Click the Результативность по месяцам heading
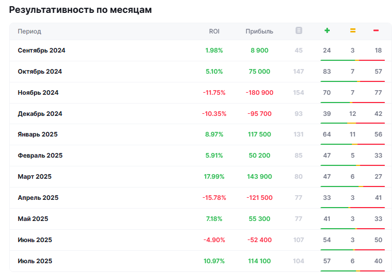Screen dimensions: 392x273 pyautogui.click(x=80, y=10)
